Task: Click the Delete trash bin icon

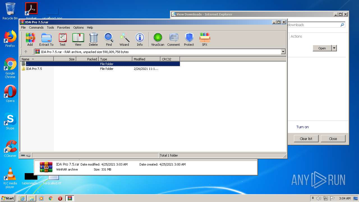Action: click(x=93, y=39)
